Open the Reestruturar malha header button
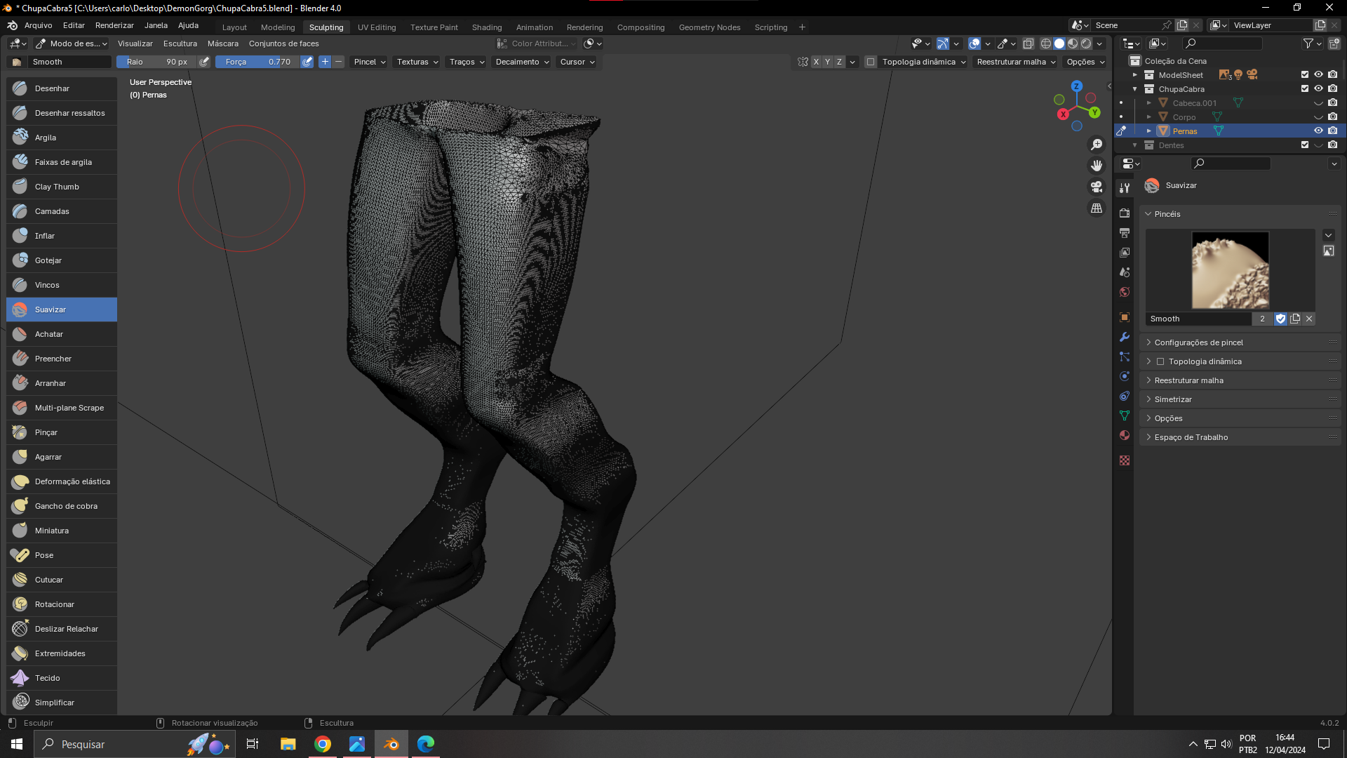The image size is (1347, 758). pos(1016,62)
